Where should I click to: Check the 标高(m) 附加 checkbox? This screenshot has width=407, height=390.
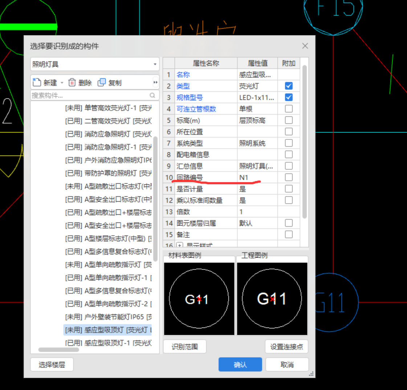289,120
